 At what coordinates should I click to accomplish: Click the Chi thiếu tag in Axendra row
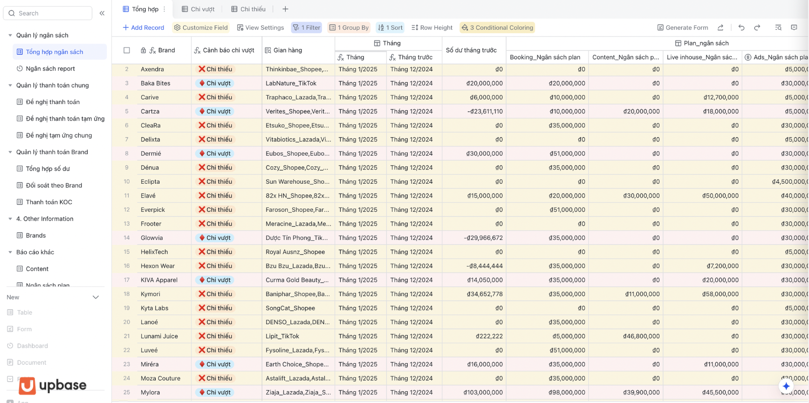(x=215, y=69)
